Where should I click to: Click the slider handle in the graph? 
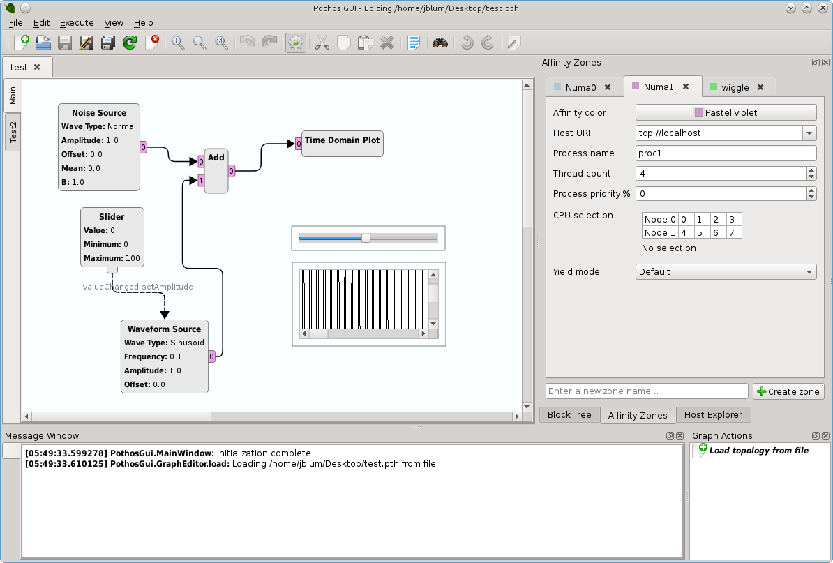coord(366,239)
